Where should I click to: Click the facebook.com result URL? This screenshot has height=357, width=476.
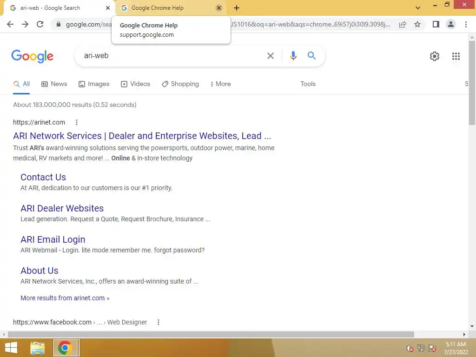tap(80, 322)
